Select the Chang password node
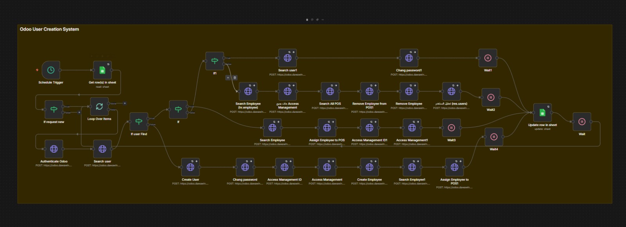 pos(245,167)
